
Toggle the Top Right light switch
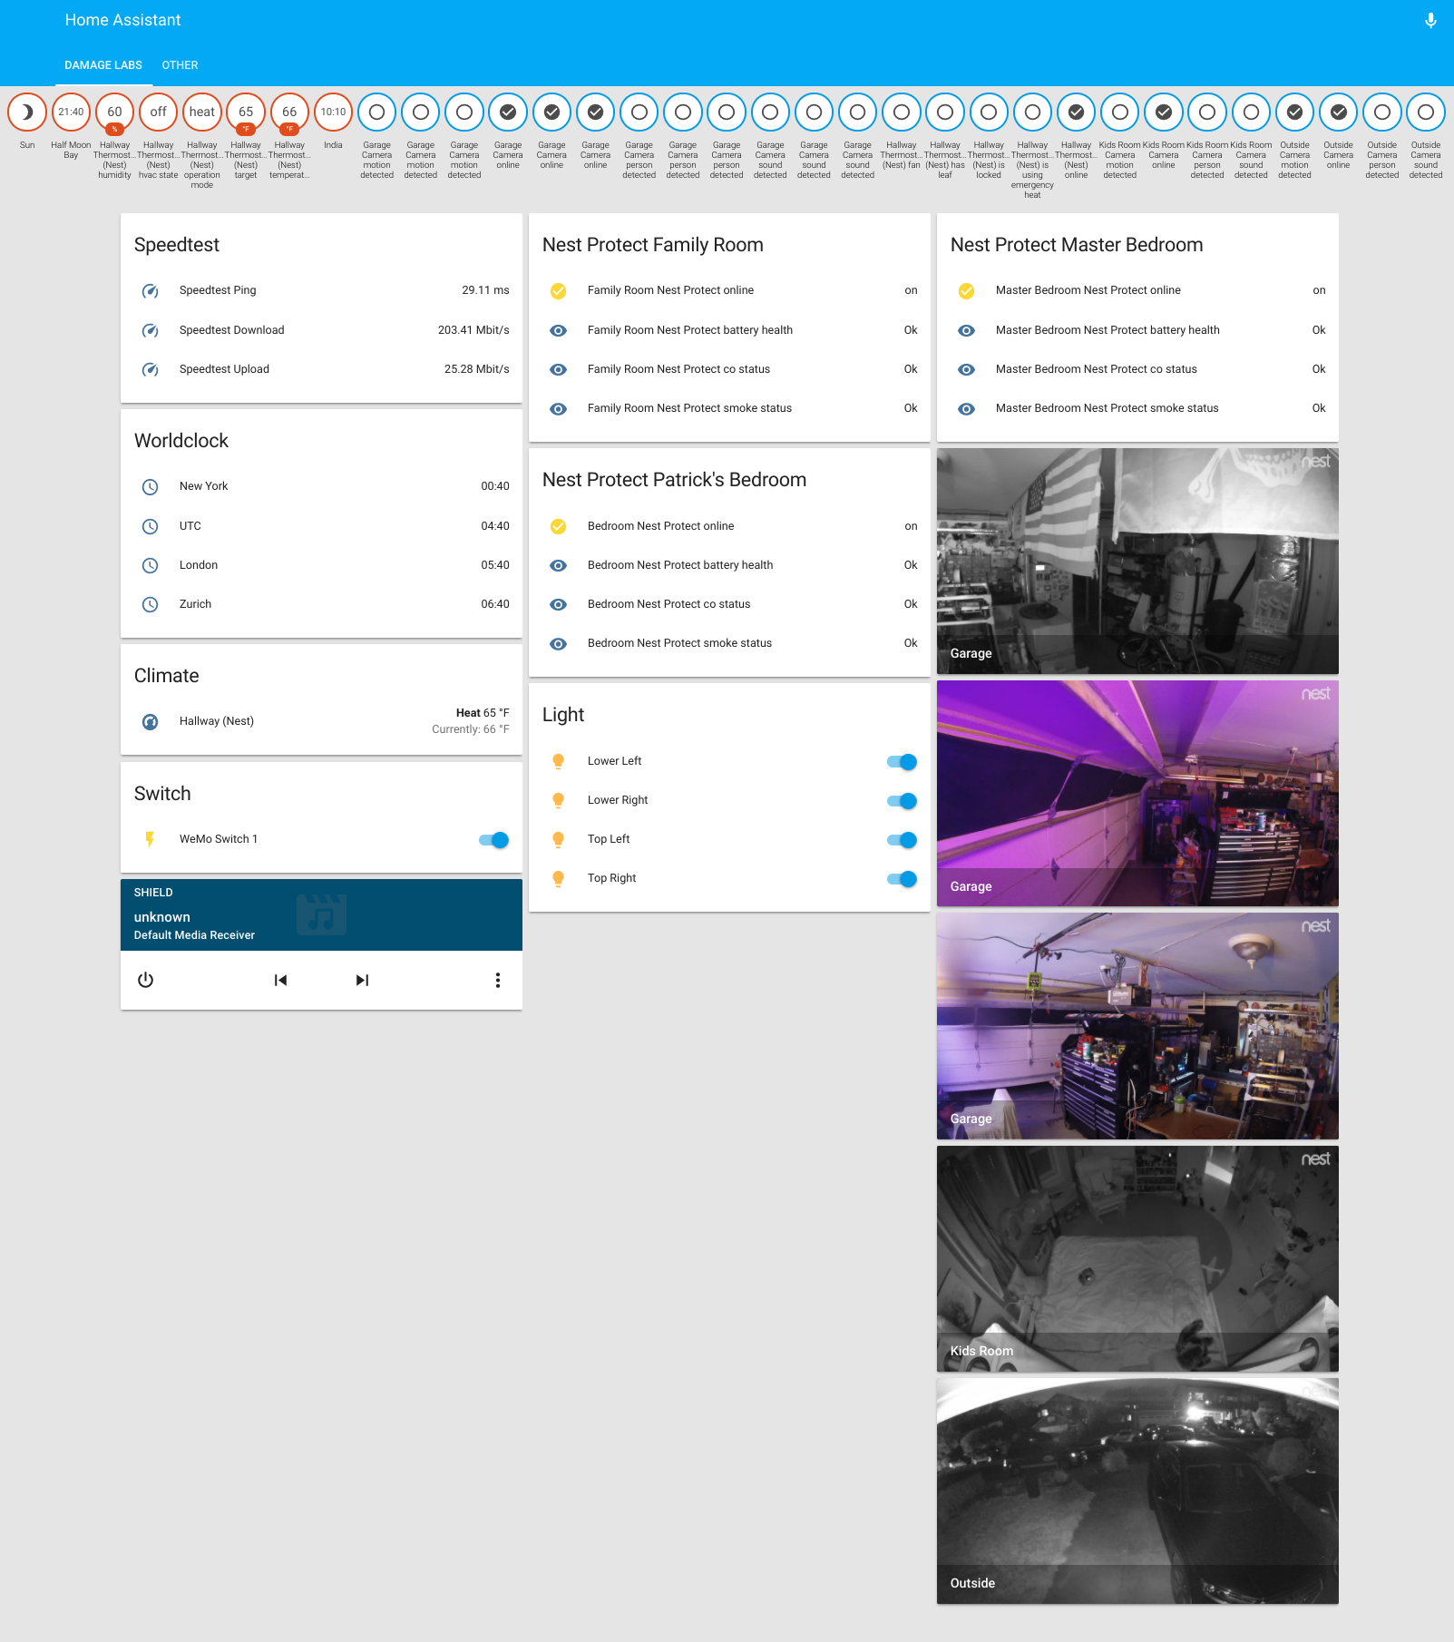coord(903,879)
